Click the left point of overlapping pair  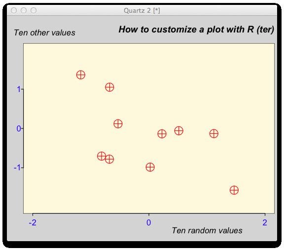[x=102, y=156]
